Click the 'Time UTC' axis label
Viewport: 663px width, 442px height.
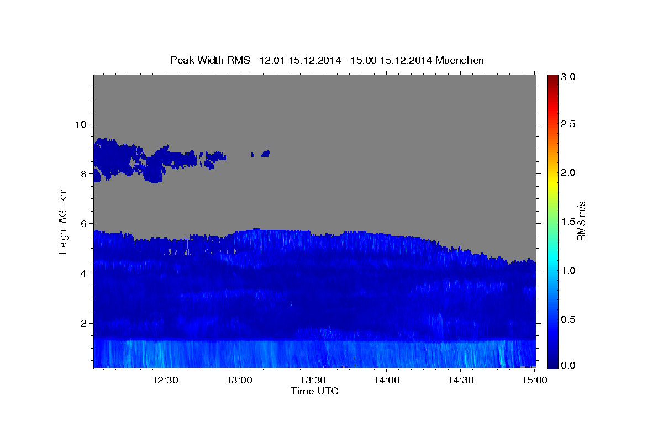(x=314, y=391)
